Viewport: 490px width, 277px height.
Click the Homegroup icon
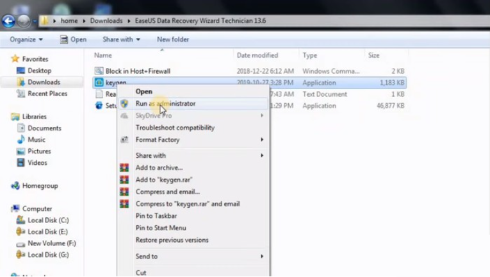tap(15, 185)
